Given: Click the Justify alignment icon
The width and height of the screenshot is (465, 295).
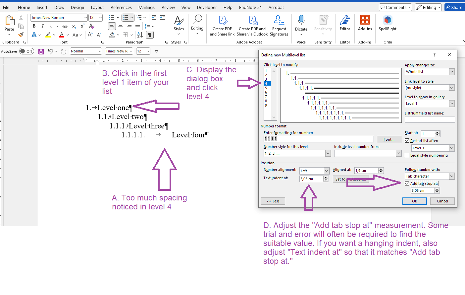Looking at the screenshot, I should 138,26.
